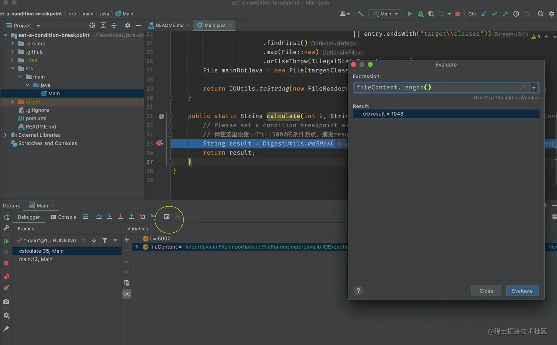
Task: Click the green Debug bug icon
Action: point(420,14)
